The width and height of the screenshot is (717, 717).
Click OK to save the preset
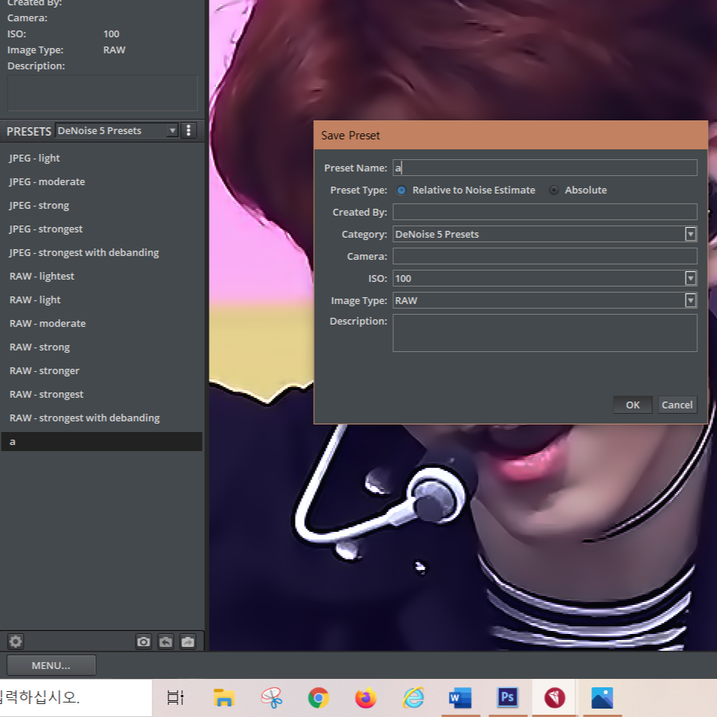coord(633,405)
